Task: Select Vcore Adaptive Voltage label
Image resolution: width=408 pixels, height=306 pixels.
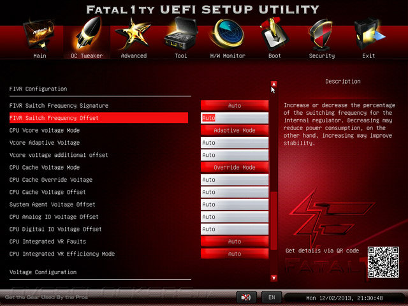Action: (x=45, y=143)
